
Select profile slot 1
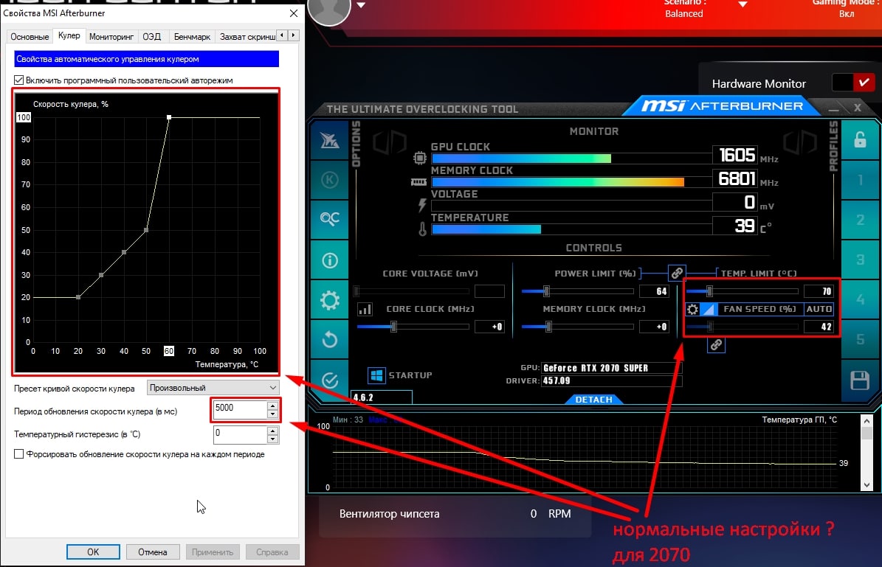[x=860, y=180]
